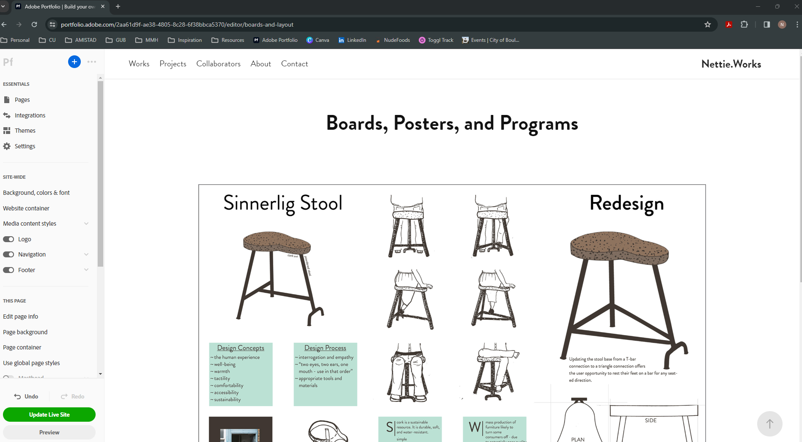
Task: Open Pages in the sidebar
Action: (22, 100)
